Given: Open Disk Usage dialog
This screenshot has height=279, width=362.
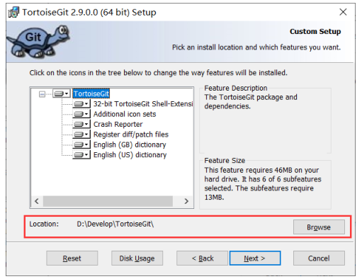Looking at the screenshot, I should pos(137,258).
